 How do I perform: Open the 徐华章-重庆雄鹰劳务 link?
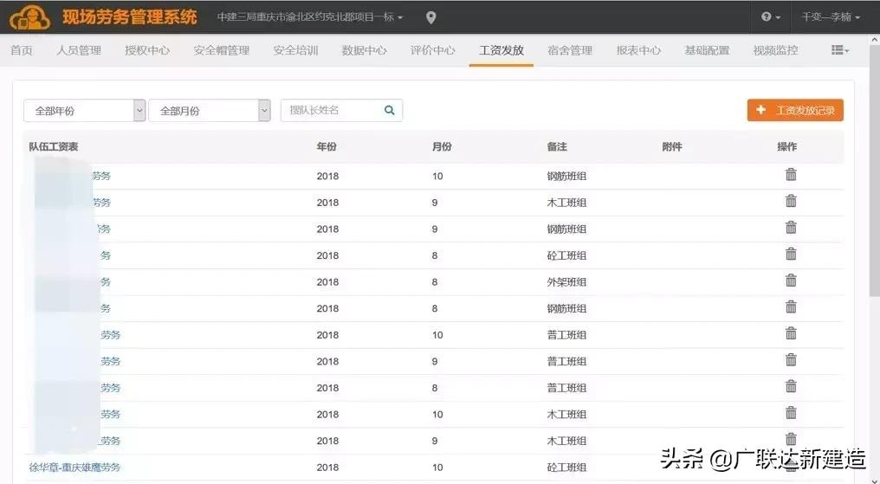click(x=74, y=468)
